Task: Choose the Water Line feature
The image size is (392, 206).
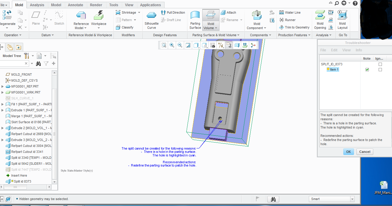Action: click(x=290, y=12)
